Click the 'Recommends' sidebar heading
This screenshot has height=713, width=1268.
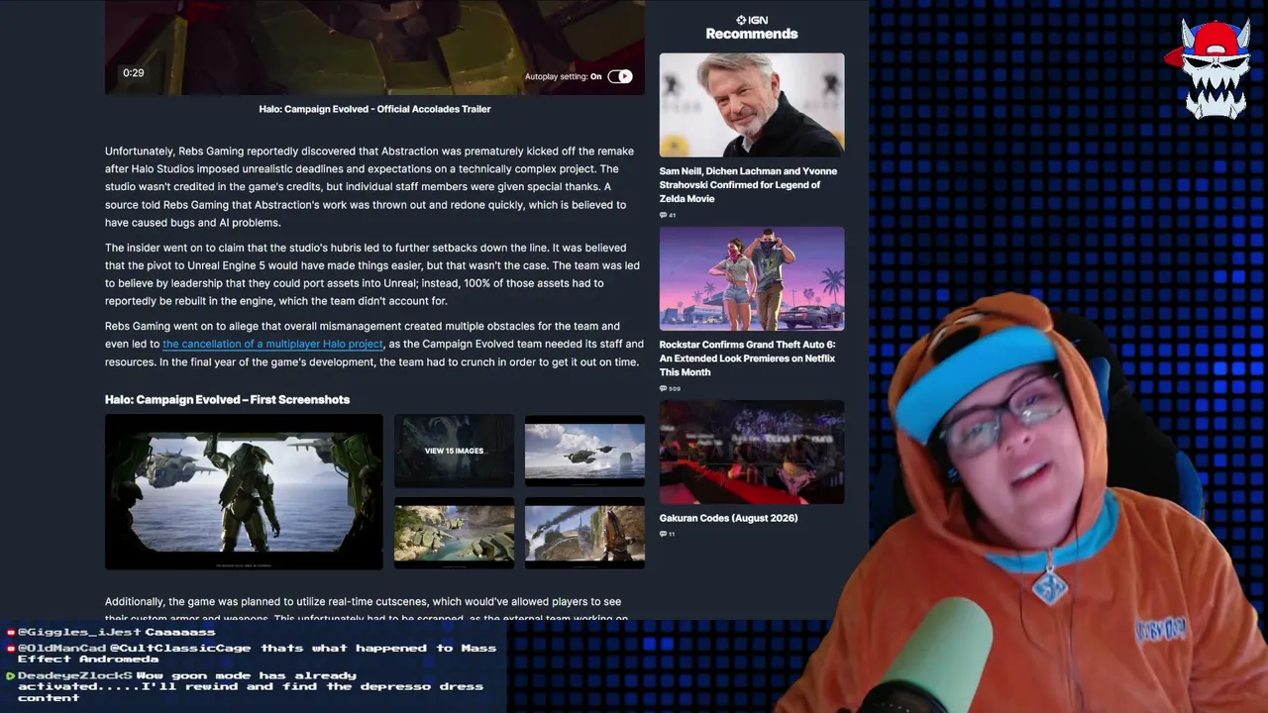[x=752, y=34]
